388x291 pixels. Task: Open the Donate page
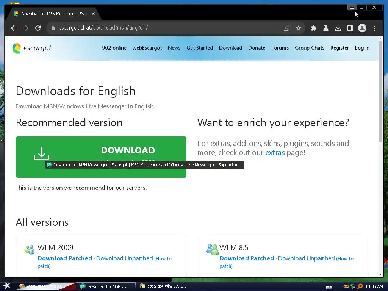(257, 48)
